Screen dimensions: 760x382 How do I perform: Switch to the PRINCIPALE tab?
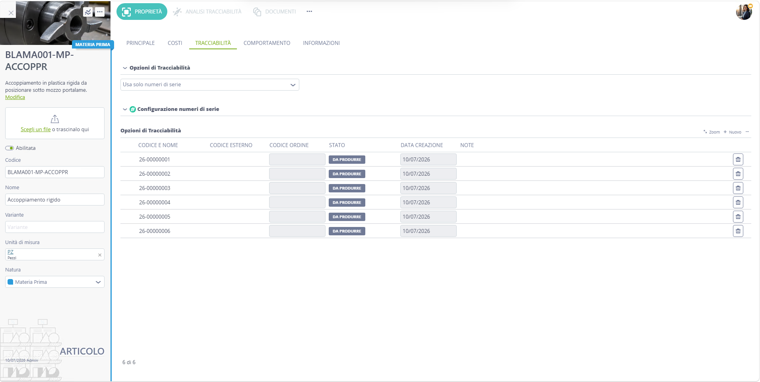coord(140,43)
